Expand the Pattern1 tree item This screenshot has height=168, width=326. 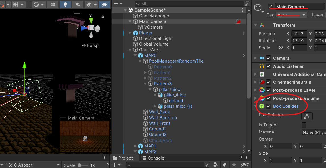(x=145, y=73)
